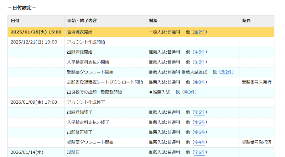
Task: Select the 対象 column header
Action: pos(153,21)
